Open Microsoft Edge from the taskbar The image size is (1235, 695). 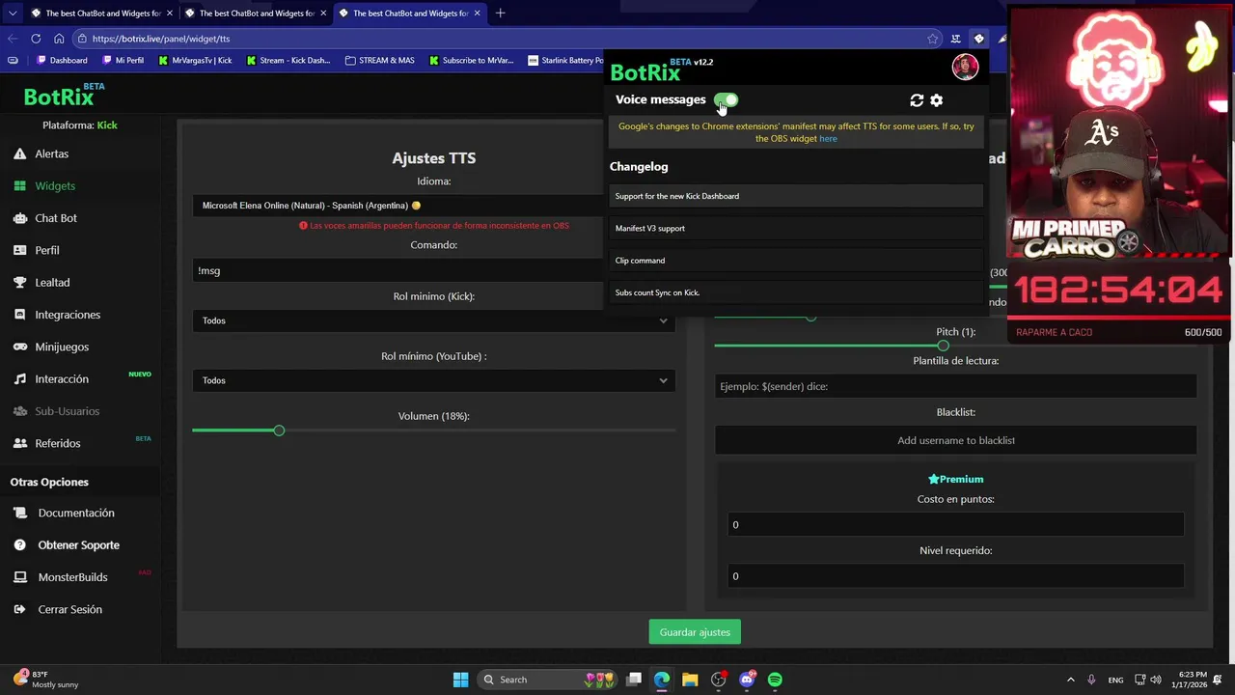pos(662,680)
